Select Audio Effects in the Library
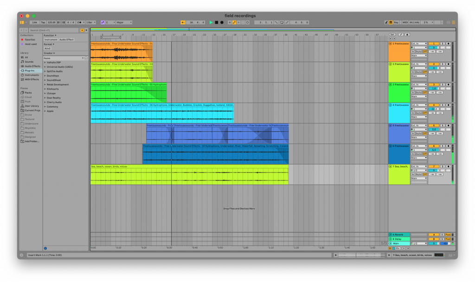The height and width of the screenshot is (282, 475). point(32,66)
